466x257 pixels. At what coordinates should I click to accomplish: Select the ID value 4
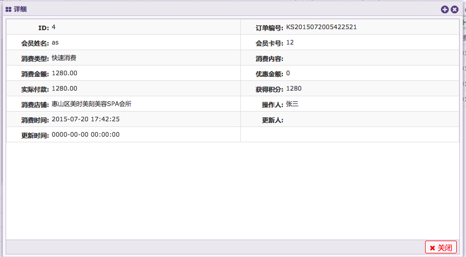[54, 27]
